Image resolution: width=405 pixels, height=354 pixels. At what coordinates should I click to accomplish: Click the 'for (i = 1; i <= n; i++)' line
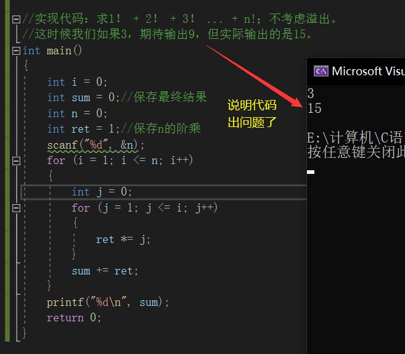120,161
